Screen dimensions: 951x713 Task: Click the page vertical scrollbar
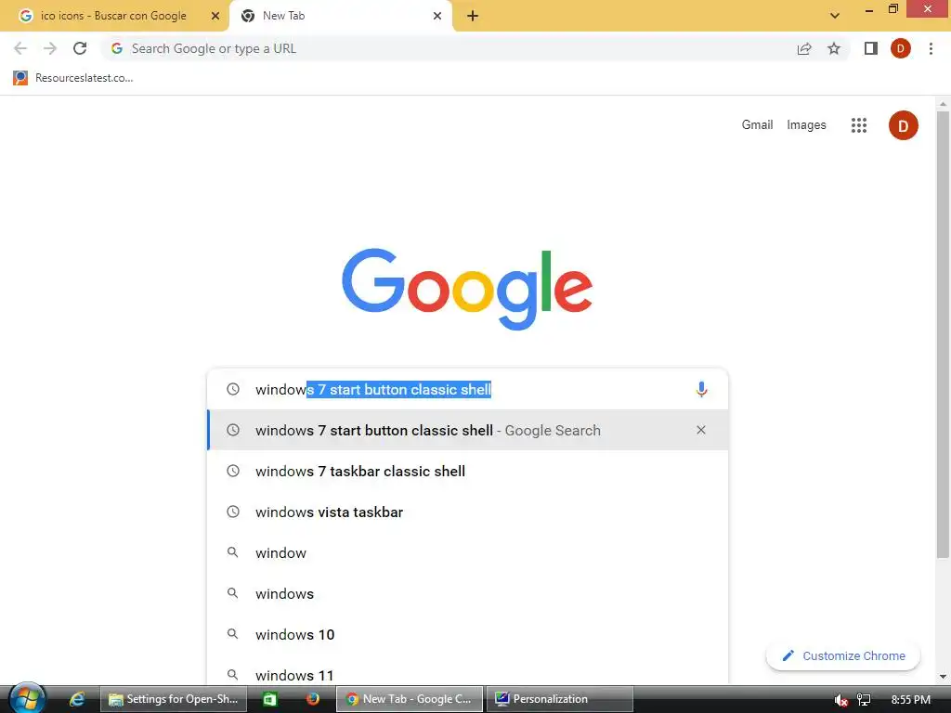[x=943, y=333]
